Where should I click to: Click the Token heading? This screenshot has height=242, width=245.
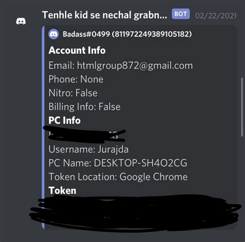(63, 191)
